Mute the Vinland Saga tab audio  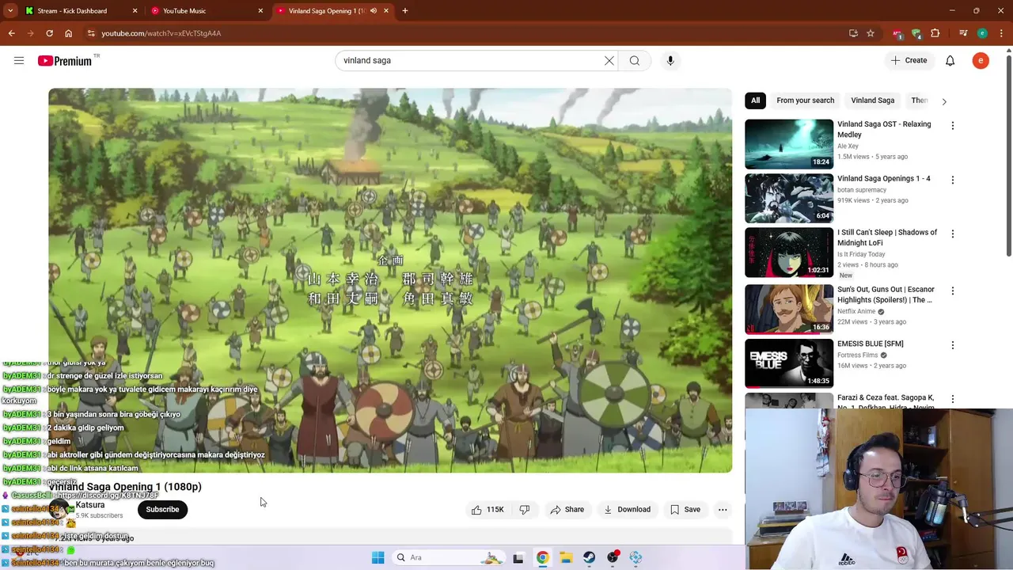[374, 11]
